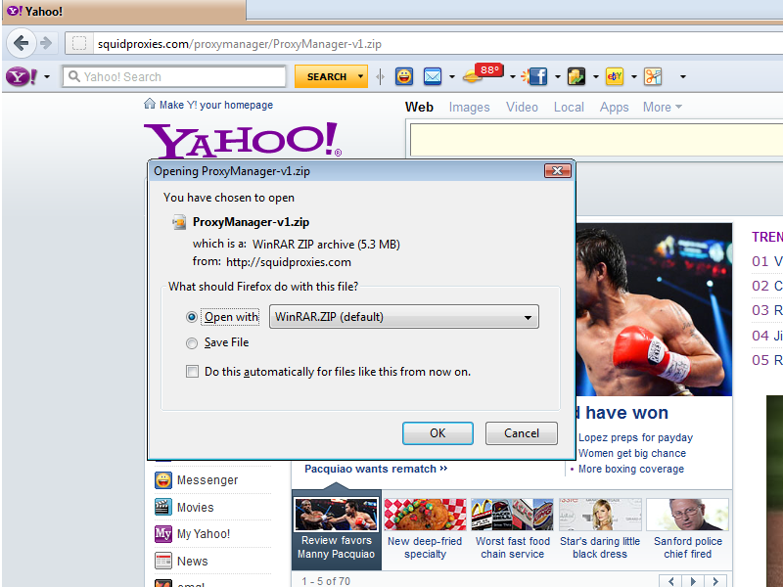Expand the Facebook toolbar dropdown arrow

pos(557,77)
